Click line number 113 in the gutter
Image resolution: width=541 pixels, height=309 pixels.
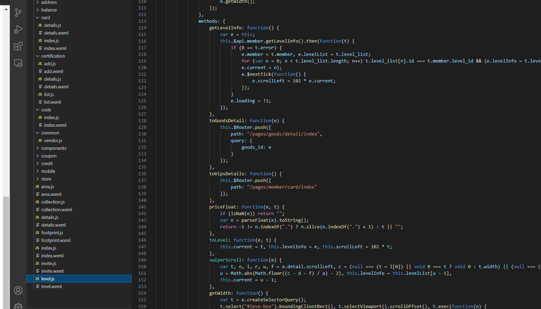[142, 21]
